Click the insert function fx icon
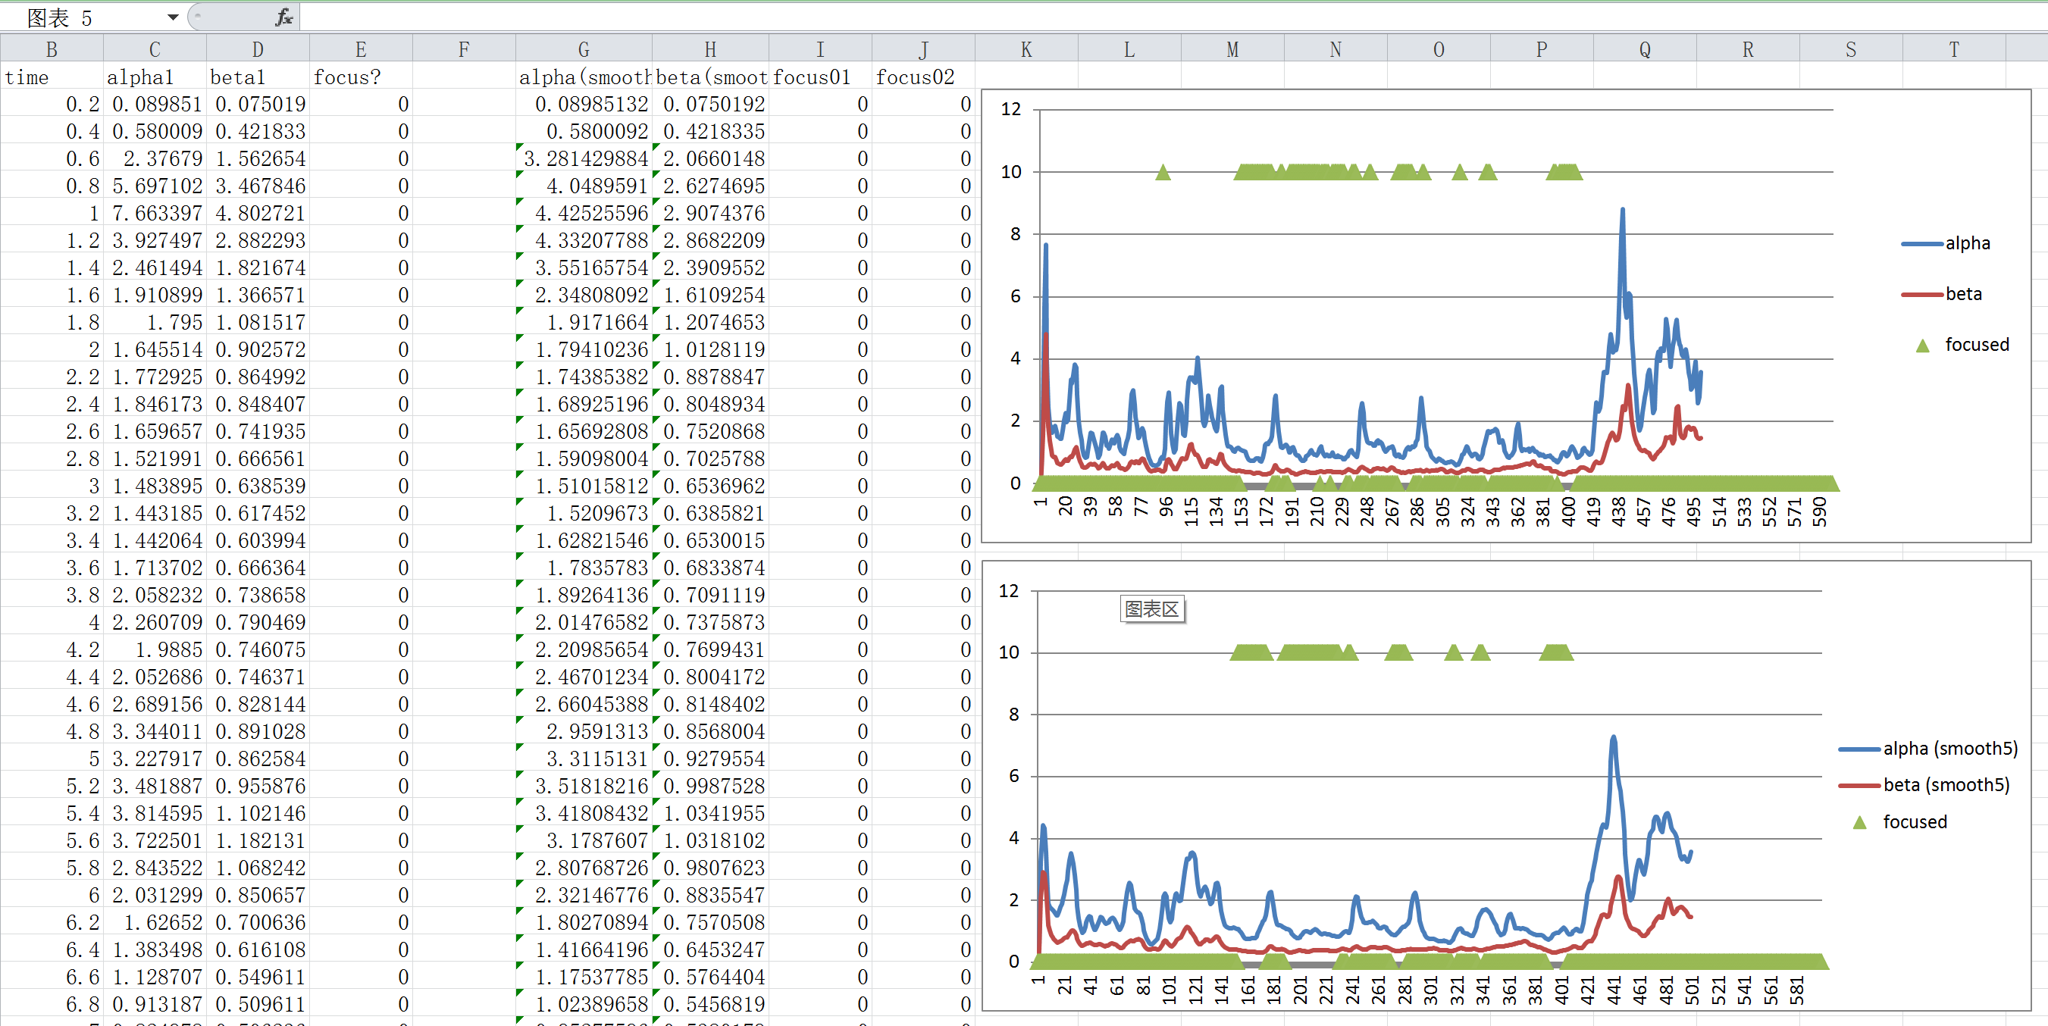The width and height of the screenshot is (2048, 1026). click(x=283, y=17)
